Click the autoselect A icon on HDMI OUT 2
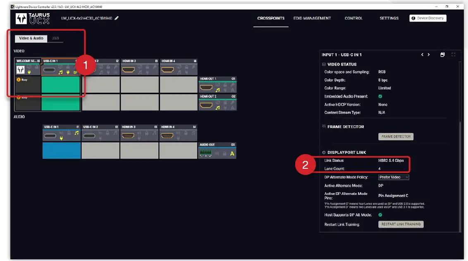Screen dimensions: 468x261 (x=232, y=108)
